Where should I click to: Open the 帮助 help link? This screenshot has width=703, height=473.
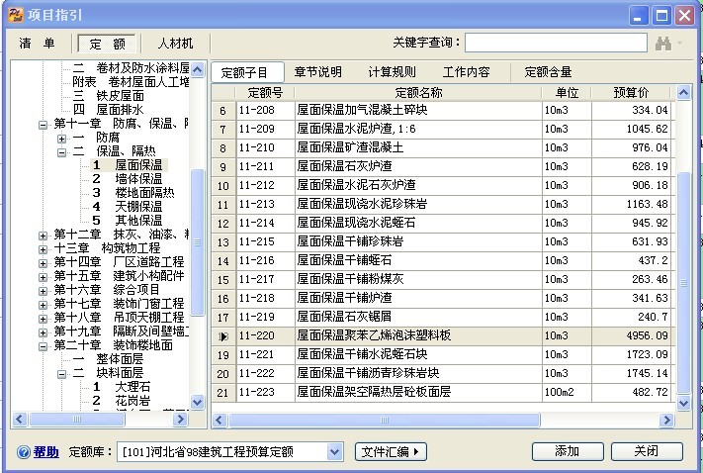tap(45, 452)
